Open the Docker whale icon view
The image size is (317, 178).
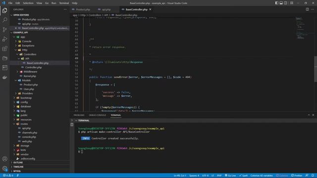4,77
